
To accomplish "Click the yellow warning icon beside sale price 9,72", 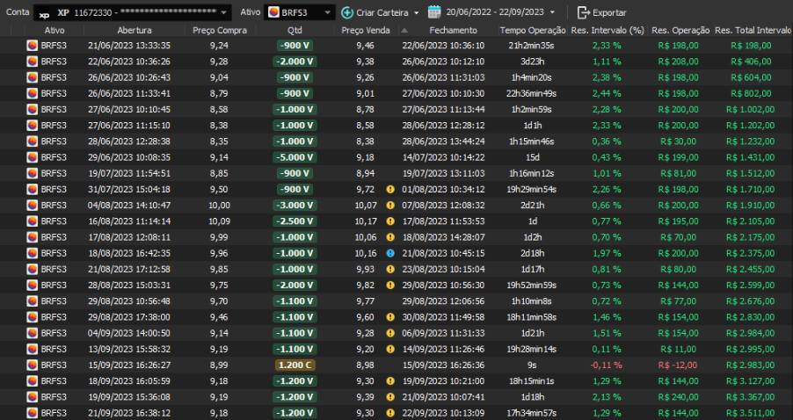I will coord(390,189).
